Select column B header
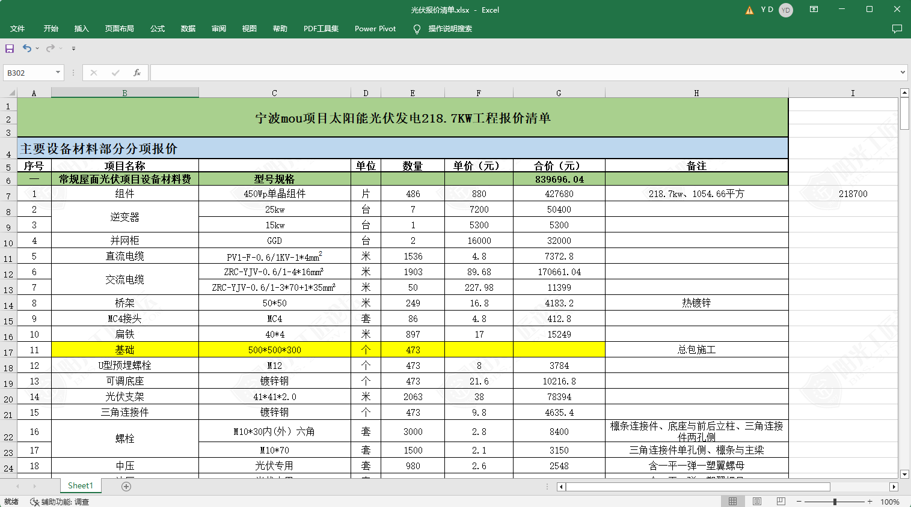 coord(125,93)
